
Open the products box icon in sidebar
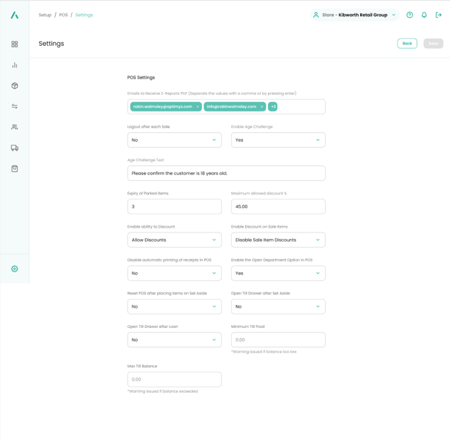point(15,86)
